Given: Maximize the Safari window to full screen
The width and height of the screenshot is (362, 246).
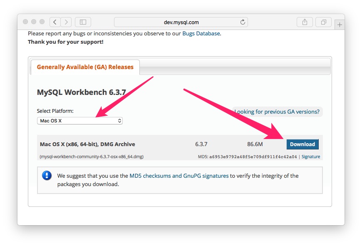Looking at the screenshot, I should click(42, 22).
